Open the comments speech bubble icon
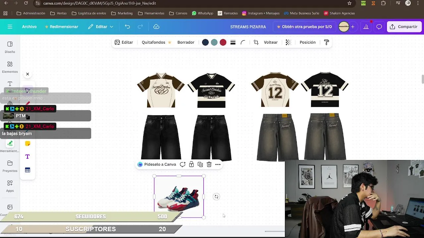This screenshot has width=424, height=238. pyautogui.click(x=379, y=27)
